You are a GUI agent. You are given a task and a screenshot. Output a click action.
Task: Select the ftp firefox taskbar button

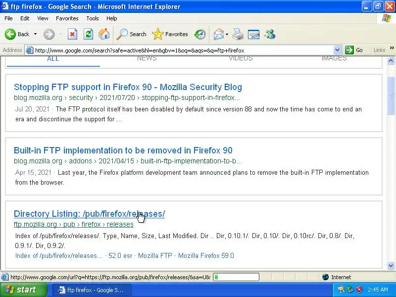coord(92,290)
